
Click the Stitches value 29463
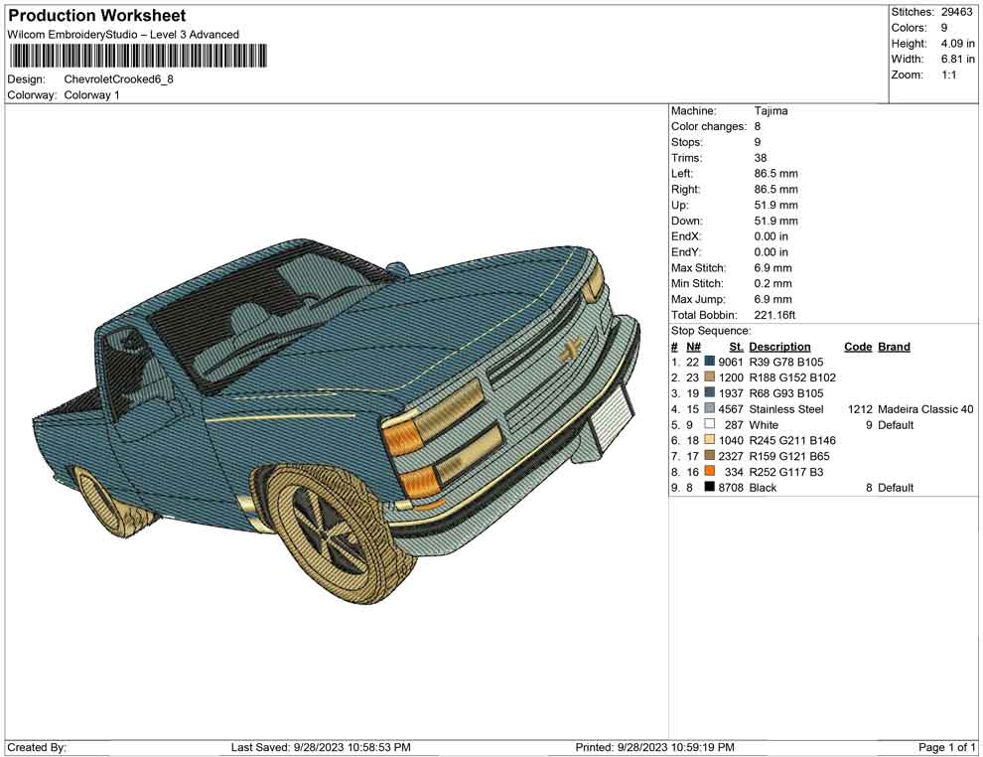pos(956,12)
